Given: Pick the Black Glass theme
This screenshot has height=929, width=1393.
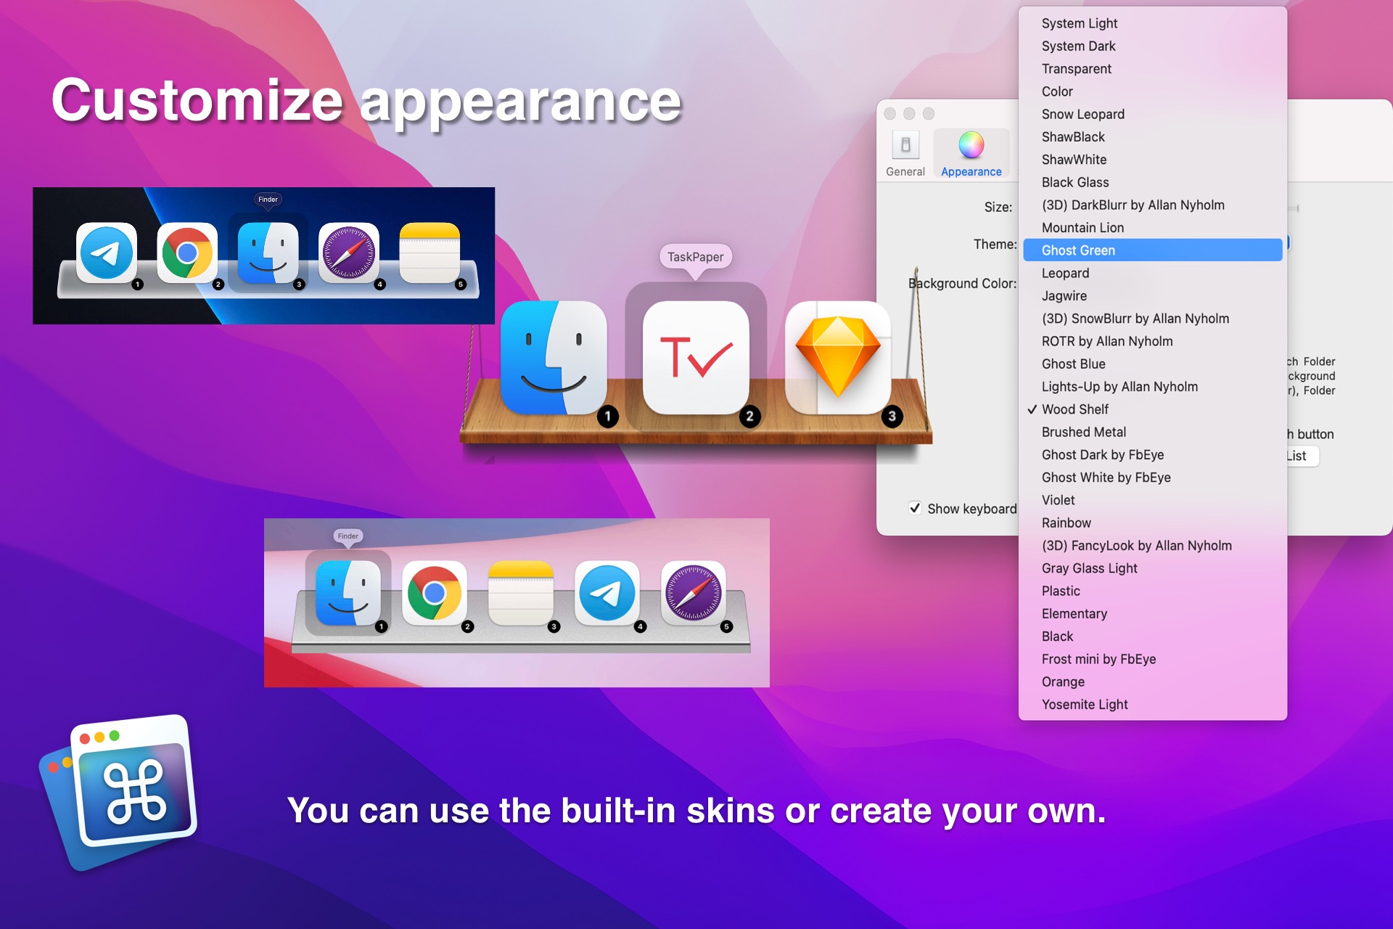Looking at the screenshot, I should pyautogui.click(x=1153, y=182).
